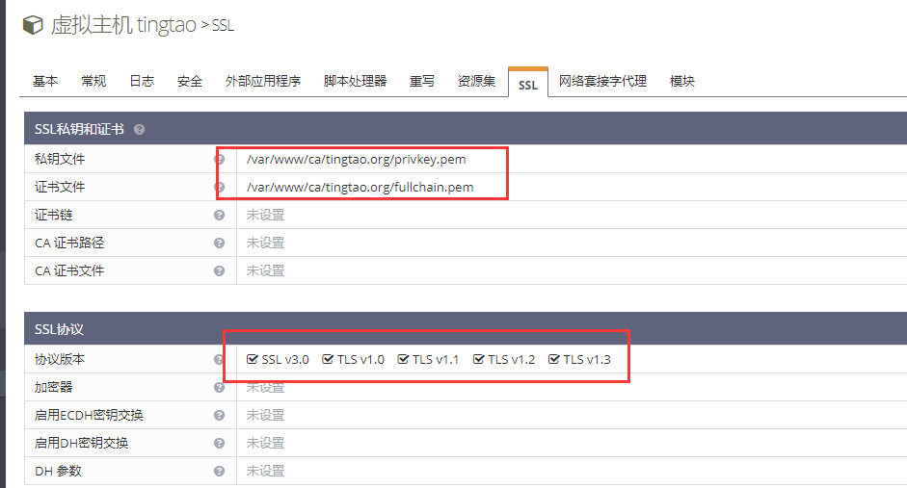The width and height of the screenshot is (907, 488).
Task: Select the 资源集 tab
Action: pyautogui.click(x=477, y=82)
